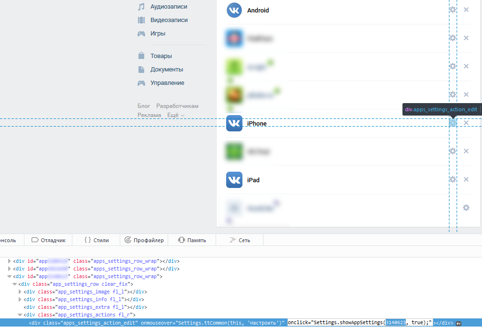This screenshot has height=328, width=482.
Task: Collapse the third apps_settings_row_wrap node
Action: (x=9, y=276)
